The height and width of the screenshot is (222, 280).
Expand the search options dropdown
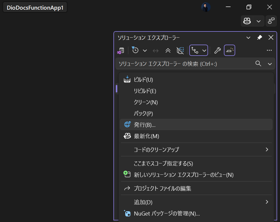(x=270, y=64)
